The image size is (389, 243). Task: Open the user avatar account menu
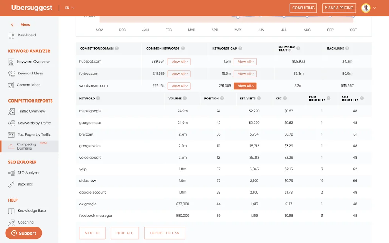coord(366,8)
